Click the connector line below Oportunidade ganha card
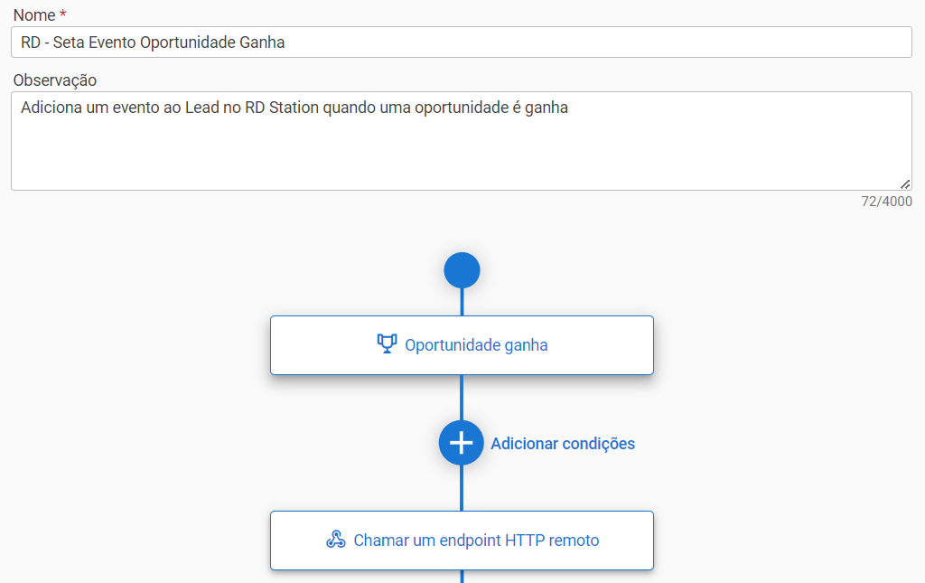The height and width of the screenshot is (583, 925). [462, 398]
